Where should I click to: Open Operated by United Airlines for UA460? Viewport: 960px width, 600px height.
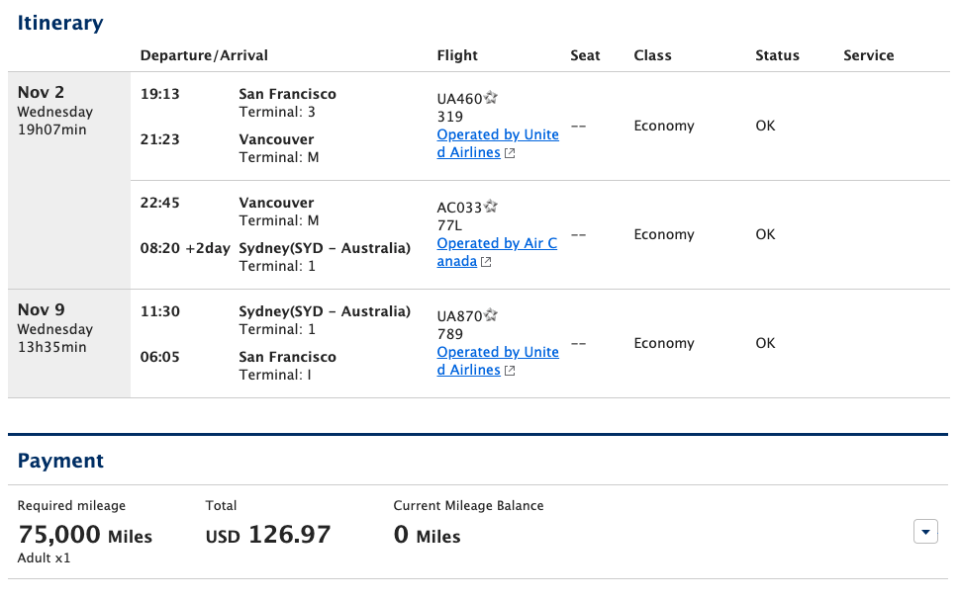tap(497, 133)
